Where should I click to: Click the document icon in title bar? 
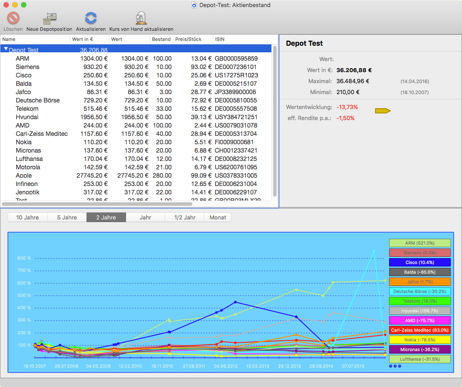pos(195,5)
